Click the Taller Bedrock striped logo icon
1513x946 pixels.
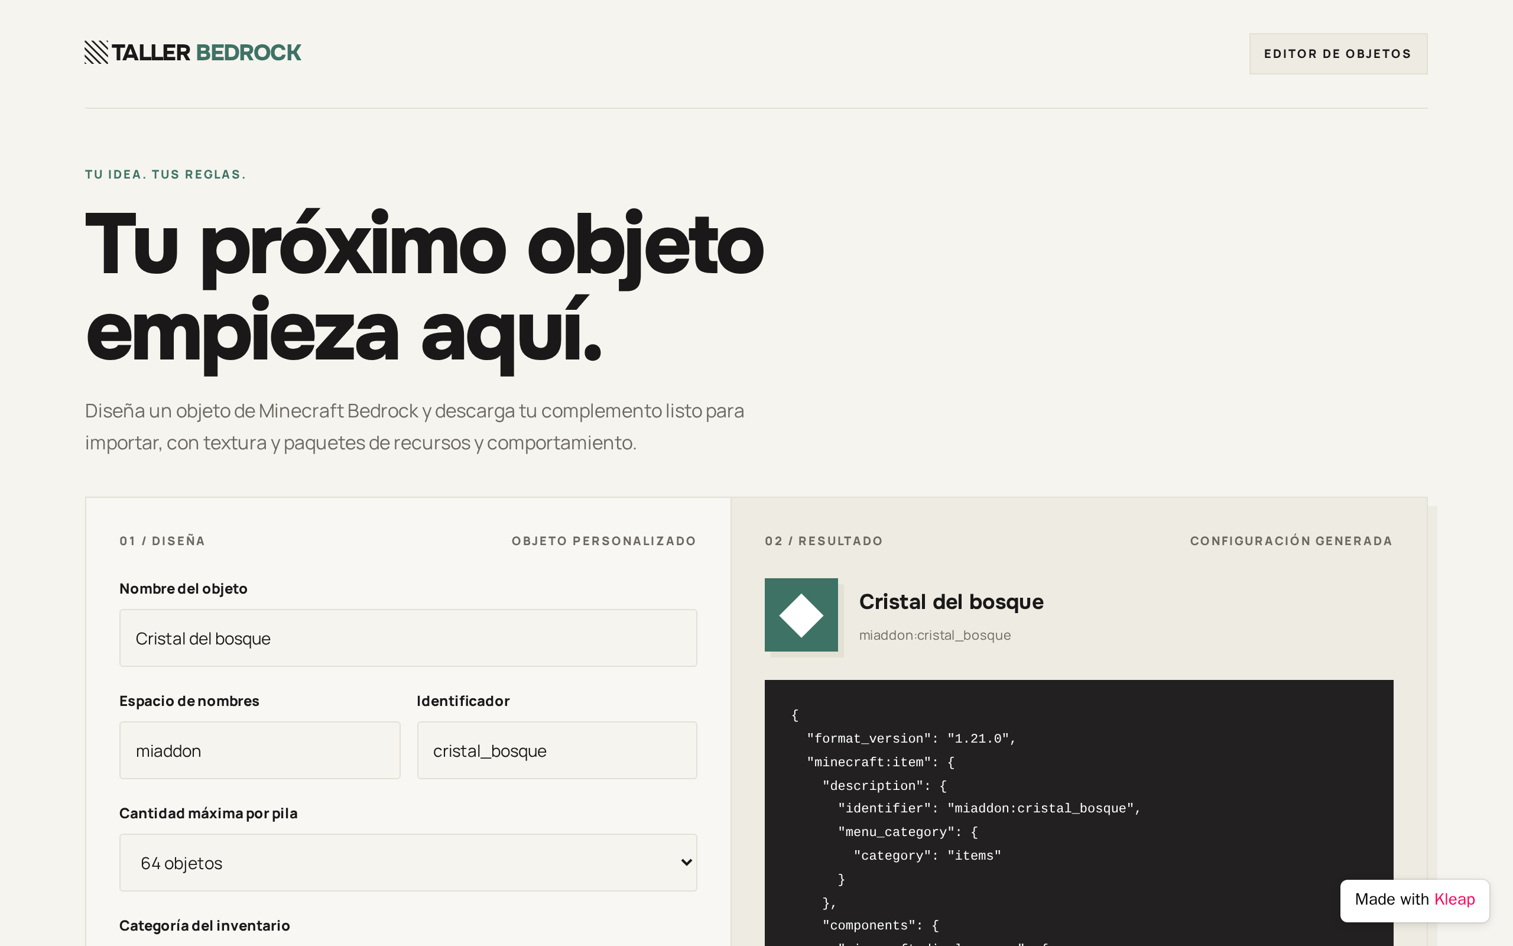96,53
